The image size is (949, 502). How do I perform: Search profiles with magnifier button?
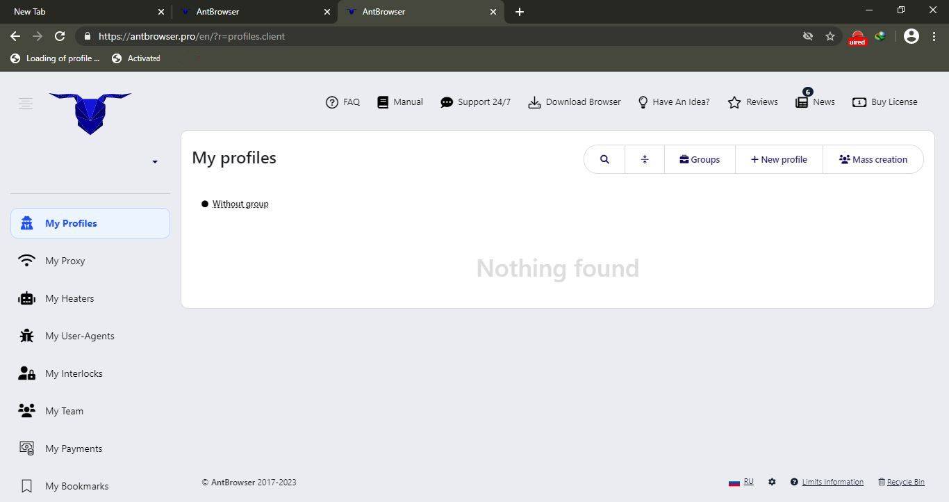[604, 159]
